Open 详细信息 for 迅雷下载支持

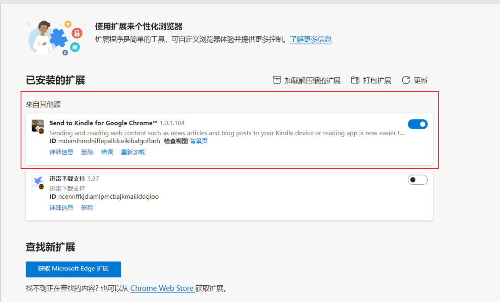point(61,208)
